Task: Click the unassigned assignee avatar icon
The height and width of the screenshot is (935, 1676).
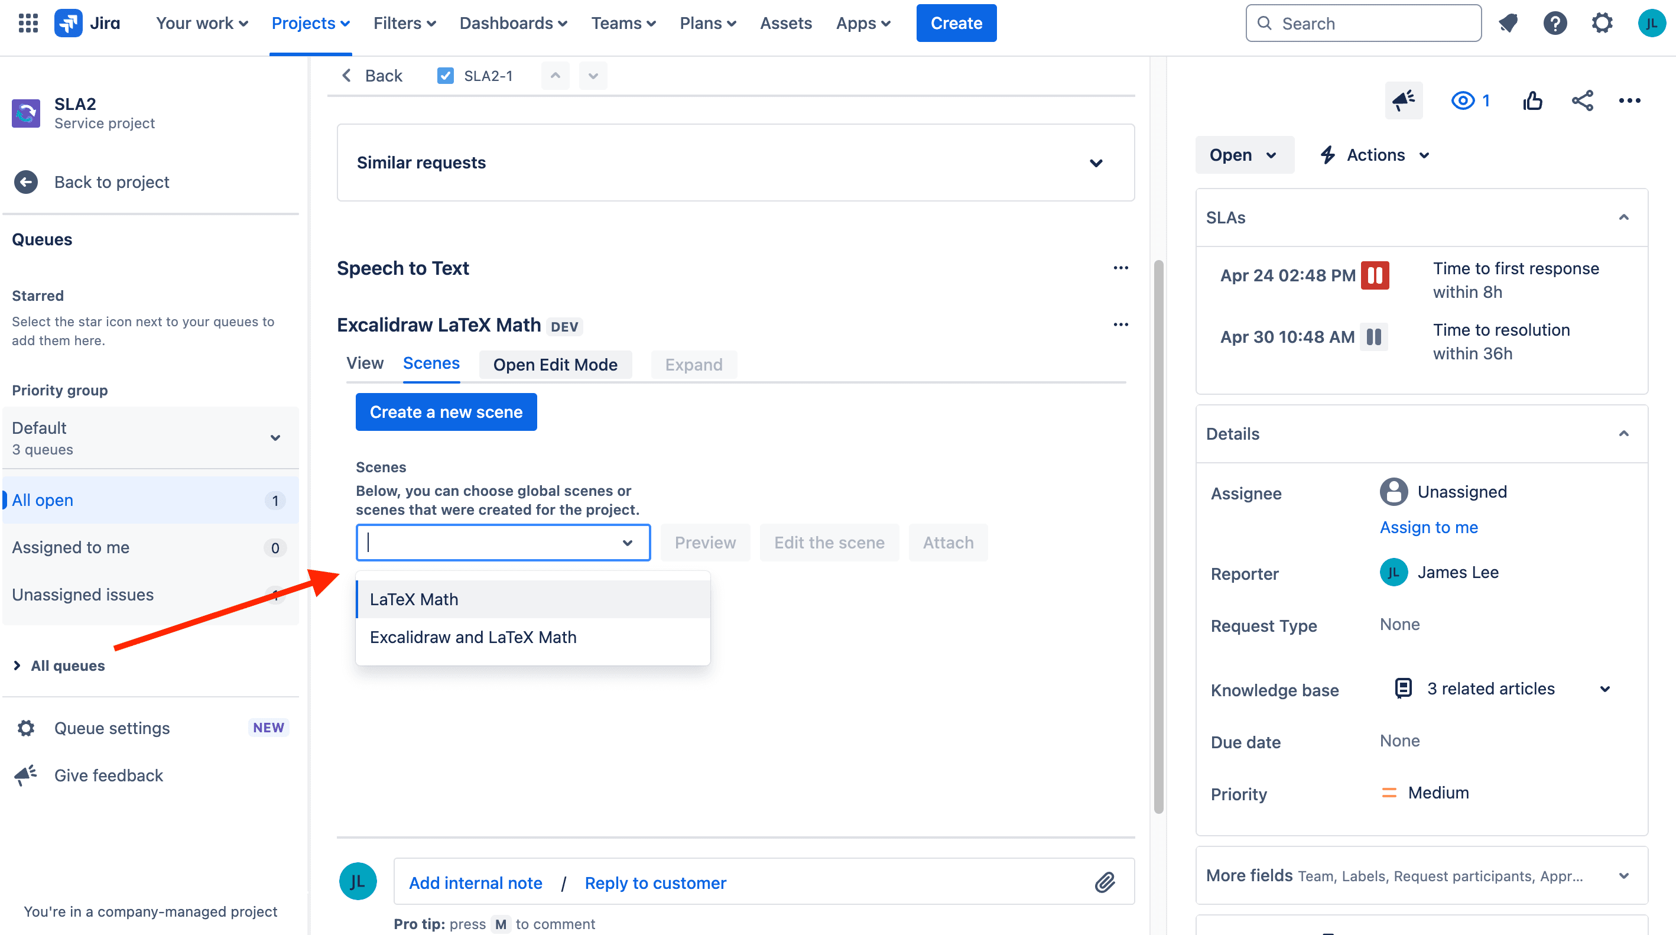Action: [x=1394, y=492]
